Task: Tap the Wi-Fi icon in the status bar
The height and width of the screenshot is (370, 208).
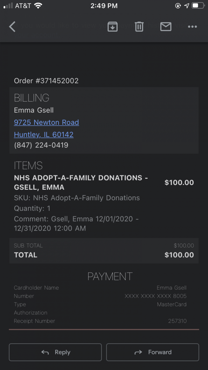Action: (38, 5)
